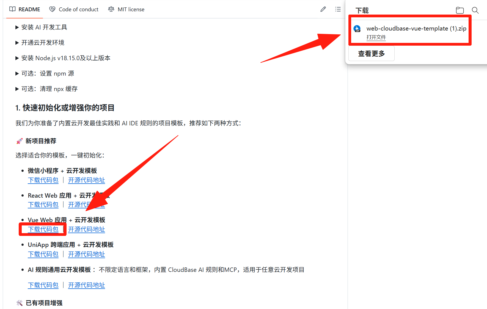This screenshot has height=309, width=487.
Task: Download UniApp 跨端应用 code package
Action: 43,254
